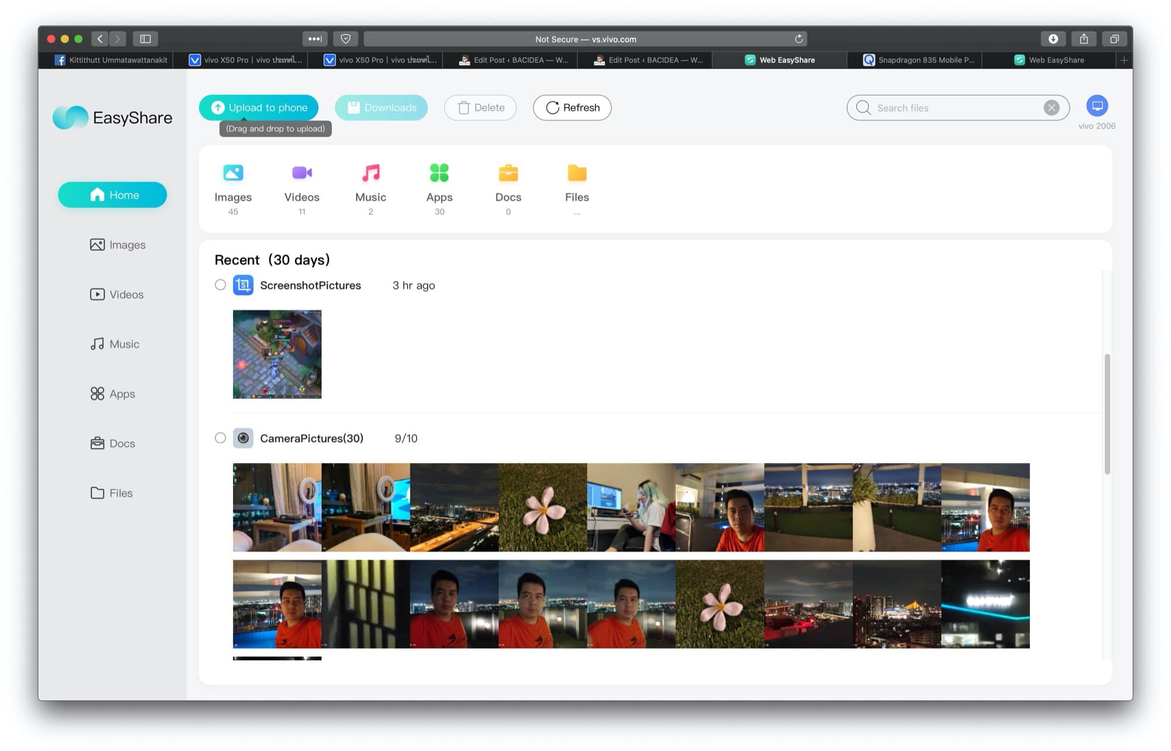Viewport: 1171px width, 751px height.
Task: Click the ScreenshotPictures folder icon
Action: click(x=243, y=285)
